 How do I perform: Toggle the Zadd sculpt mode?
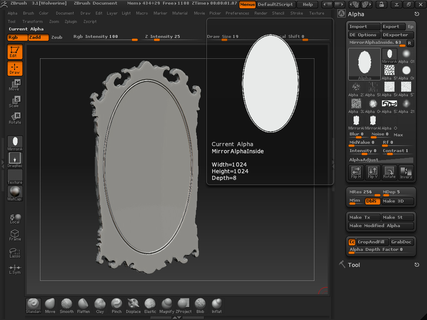[39, 37]
